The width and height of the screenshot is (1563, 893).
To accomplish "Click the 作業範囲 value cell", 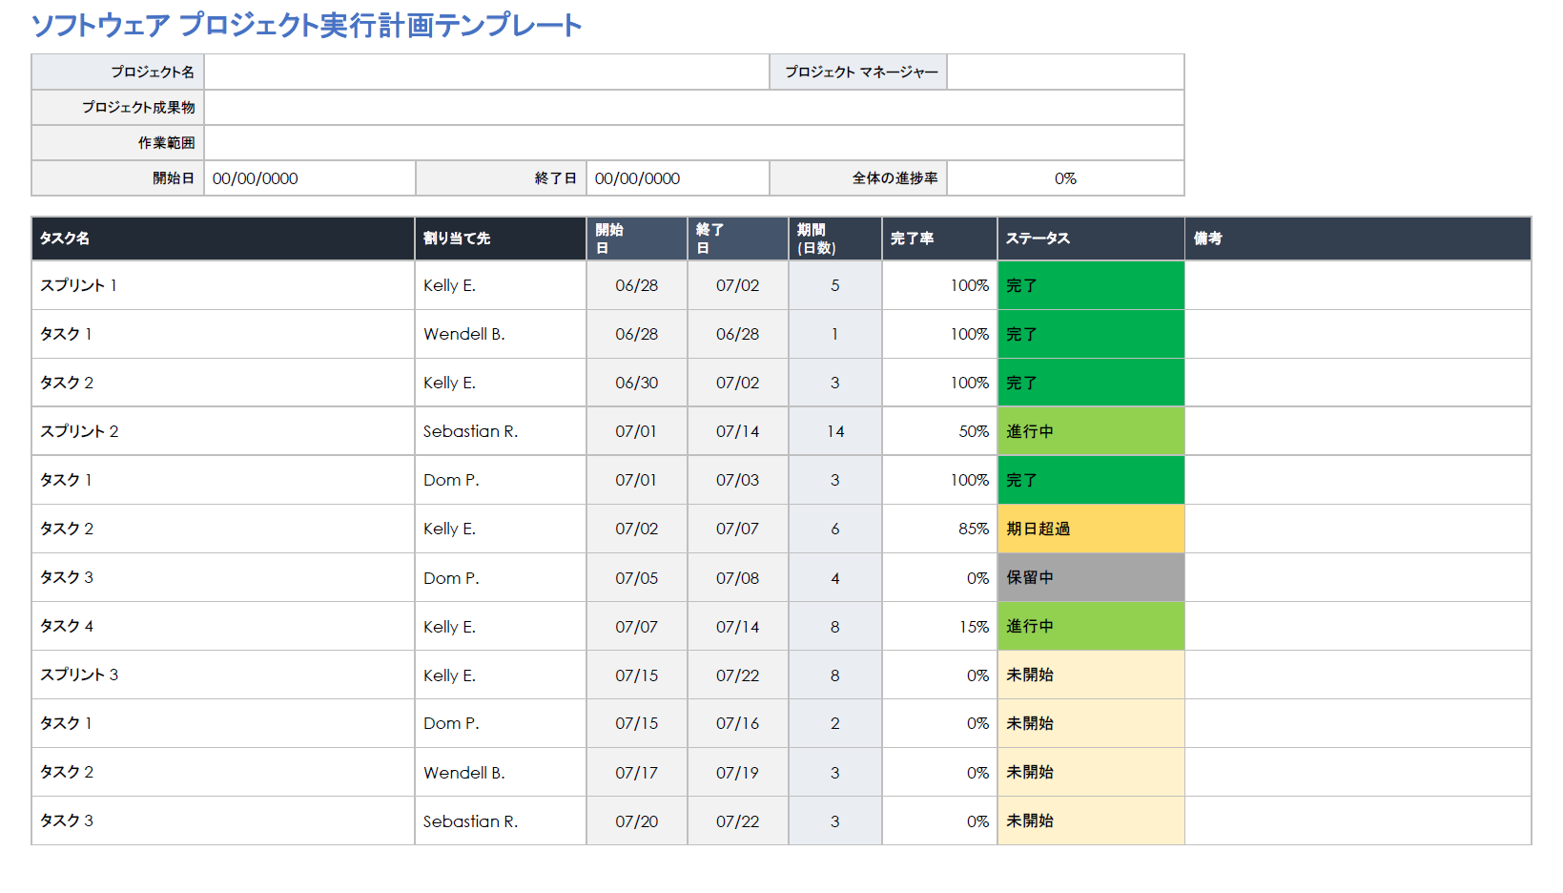I will (694, 142).
